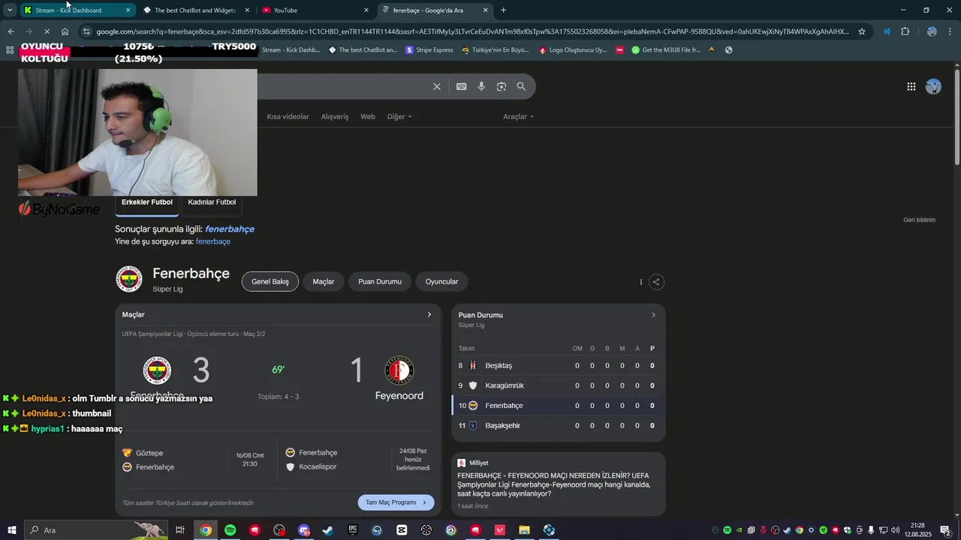Open the Web search filter
This screenshot has height=540, width=961.
click(368, 116)
